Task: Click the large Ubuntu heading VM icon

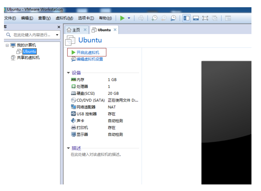Action: pyautogui.click(x=70, y=40)
